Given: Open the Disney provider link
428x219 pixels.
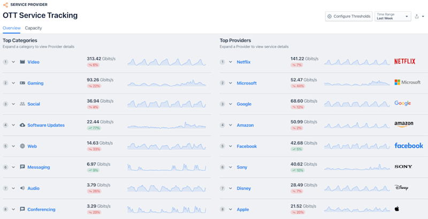Looking at the screenshot, I should [x=243, y=188].
